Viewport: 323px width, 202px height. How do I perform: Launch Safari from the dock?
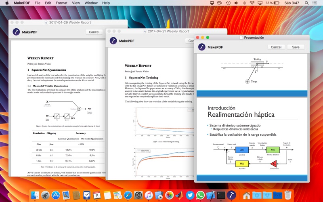click(128, 195)
